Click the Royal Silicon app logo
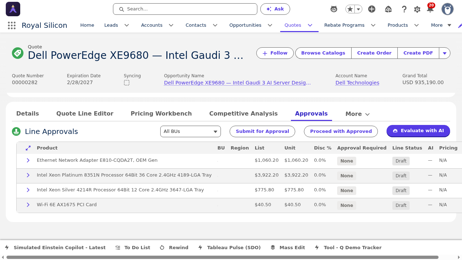Screen dimensions: 462x260 click(13, 9)
